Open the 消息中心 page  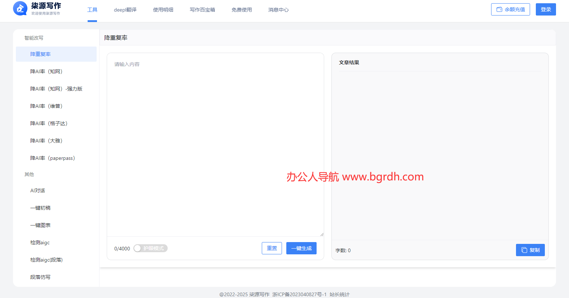pyautogui.click(x=278, y=10)
